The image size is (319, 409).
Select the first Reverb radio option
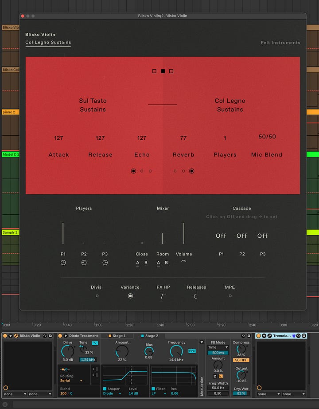coord(175,171)
